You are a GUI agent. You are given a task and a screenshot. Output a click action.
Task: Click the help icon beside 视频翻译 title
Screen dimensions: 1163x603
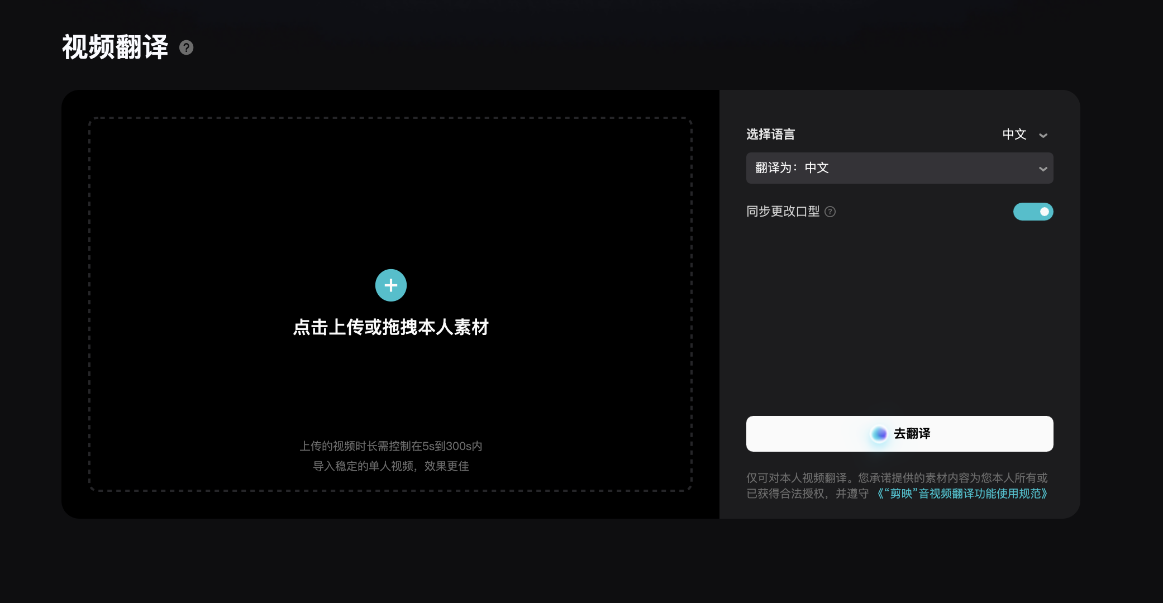pyautogui.click(x=187, y=48)
